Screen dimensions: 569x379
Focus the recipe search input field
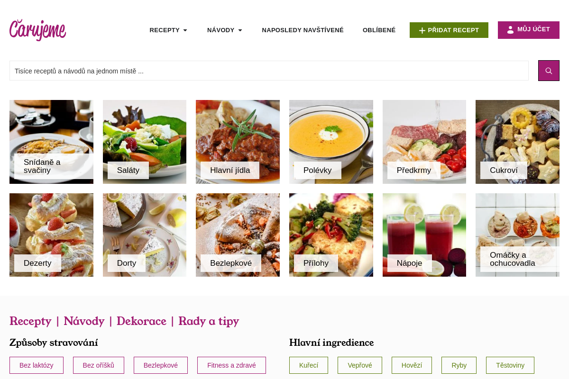click(x=269, y=71)
